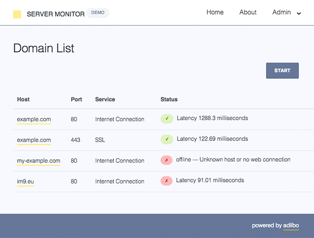This screenshot has width=314, height=238.
Task: Select the Status column header
Action: [169, 99]
